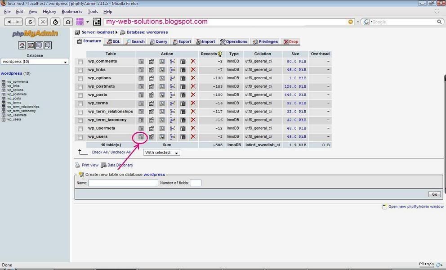The width and height of the screenshot is (446, 270).
Task: Click the browser Stop button
Action: [x=43, y=22]
